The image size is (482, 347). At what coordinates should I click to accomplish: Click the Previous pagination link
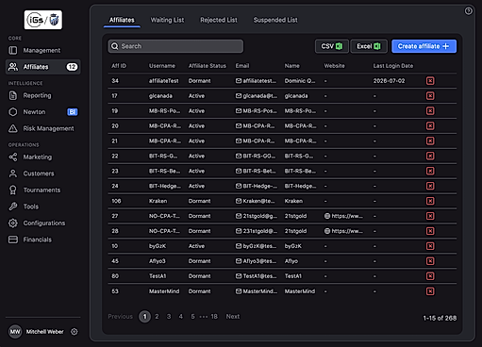click(121, 317)
